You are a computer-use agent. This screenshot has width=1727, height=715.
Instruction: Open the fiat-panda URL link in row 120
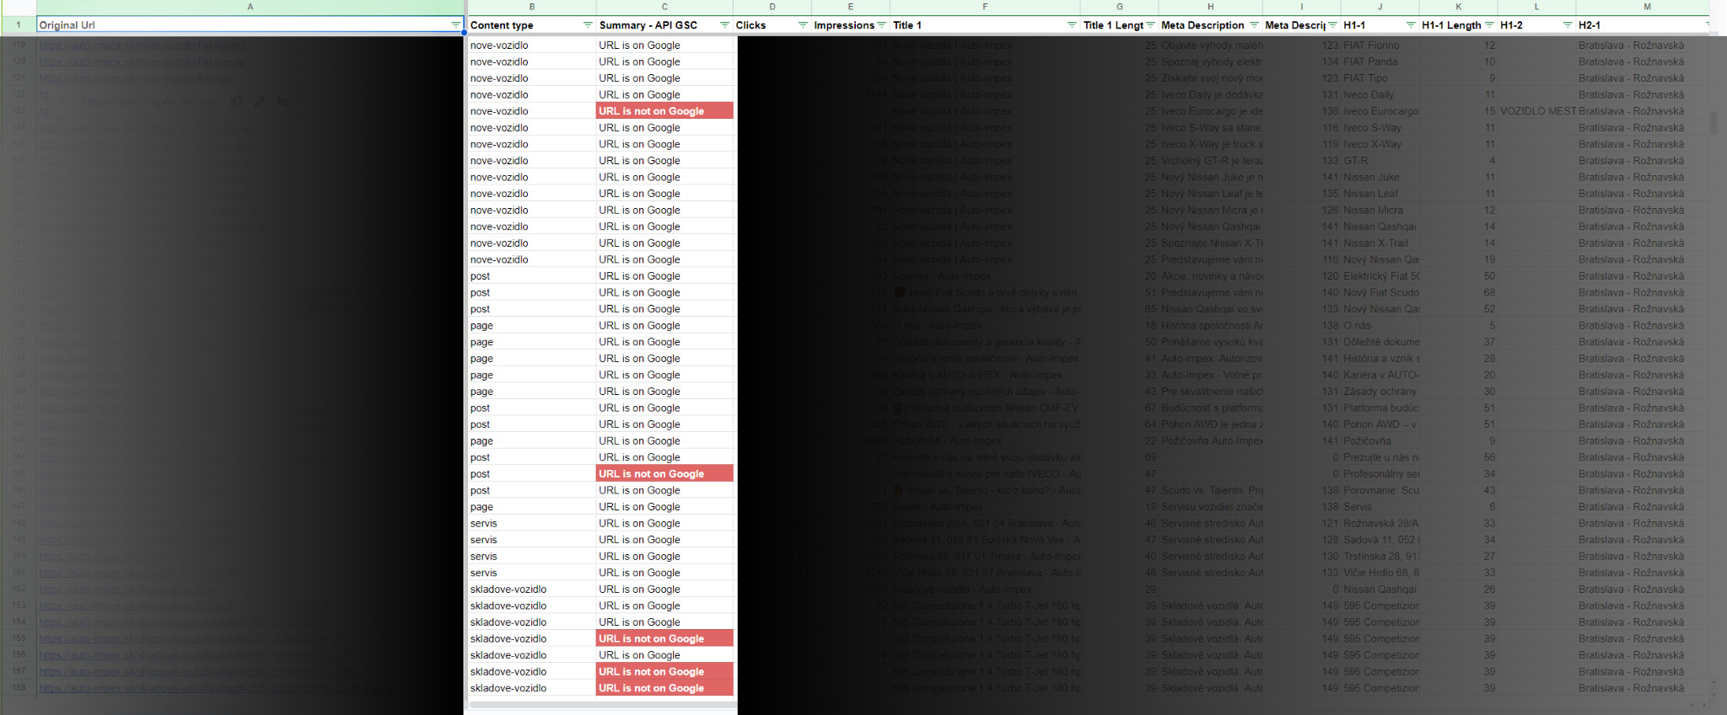point(143,61)
